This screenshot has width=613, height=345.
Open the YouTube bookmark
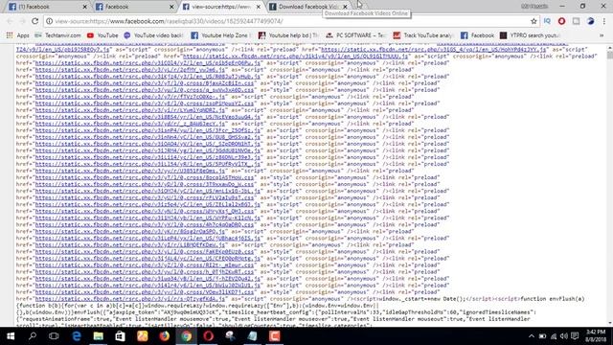pyautogui.click(x=102, y=35)
